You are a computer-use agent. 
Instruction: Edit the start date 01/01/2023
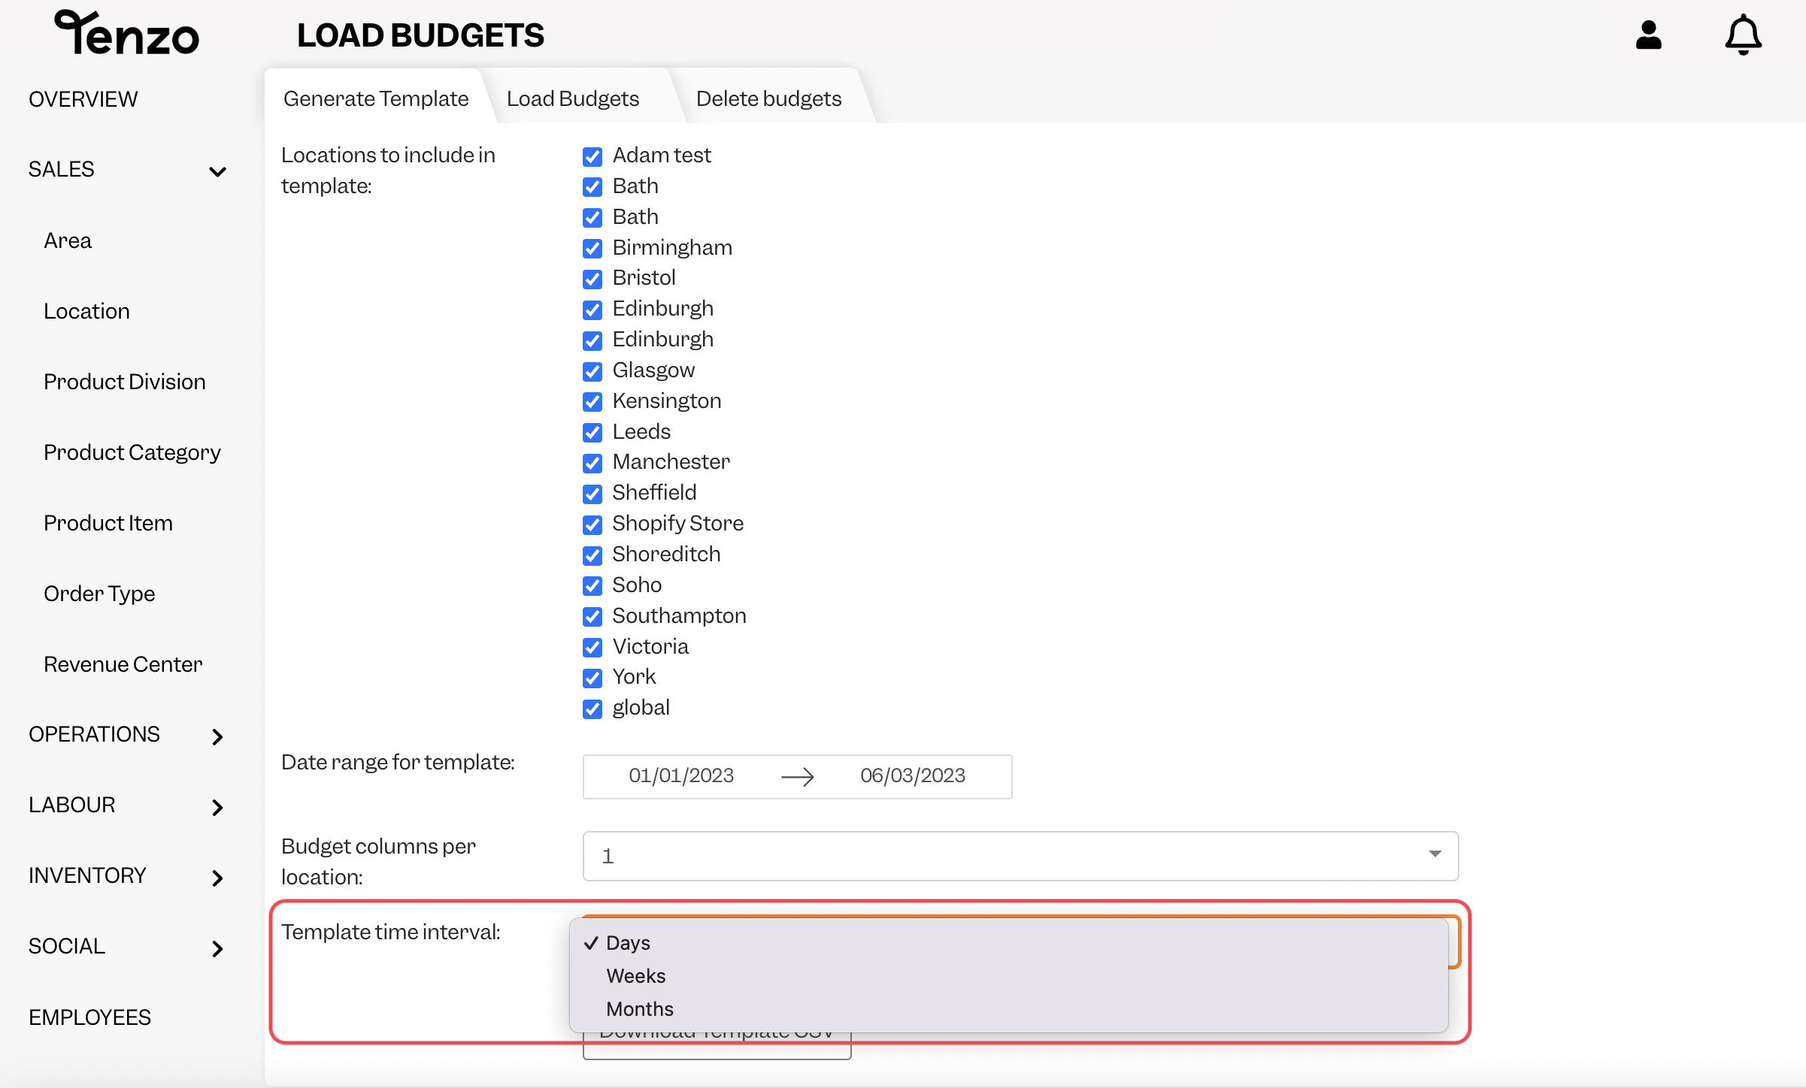tap(681, 775)
